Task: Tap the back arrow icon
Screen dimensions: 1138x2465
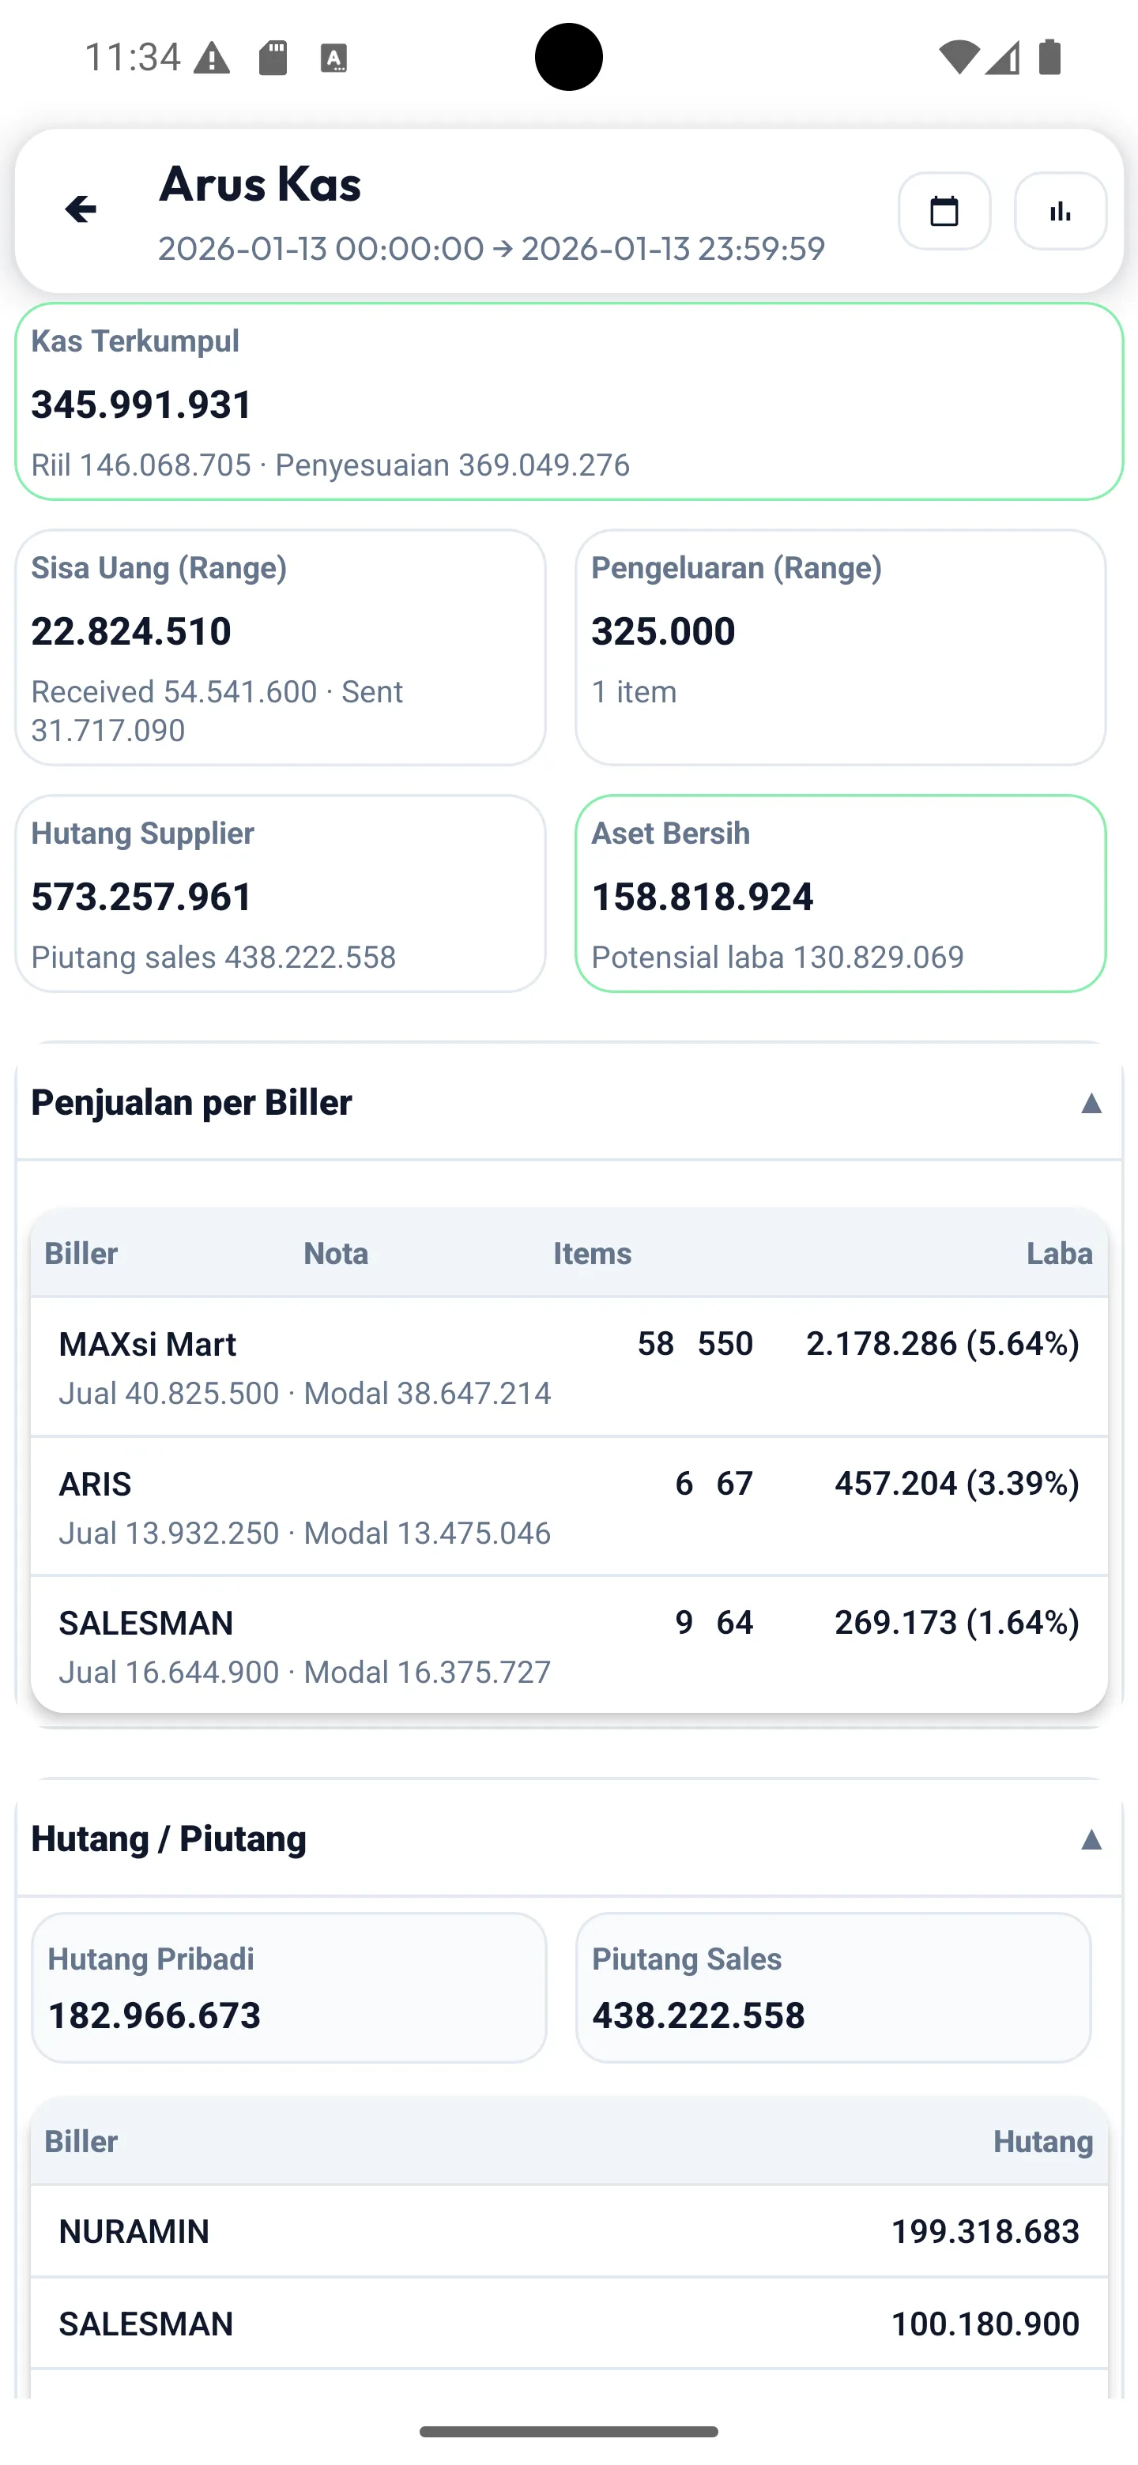Action: [x=81, y=209]
